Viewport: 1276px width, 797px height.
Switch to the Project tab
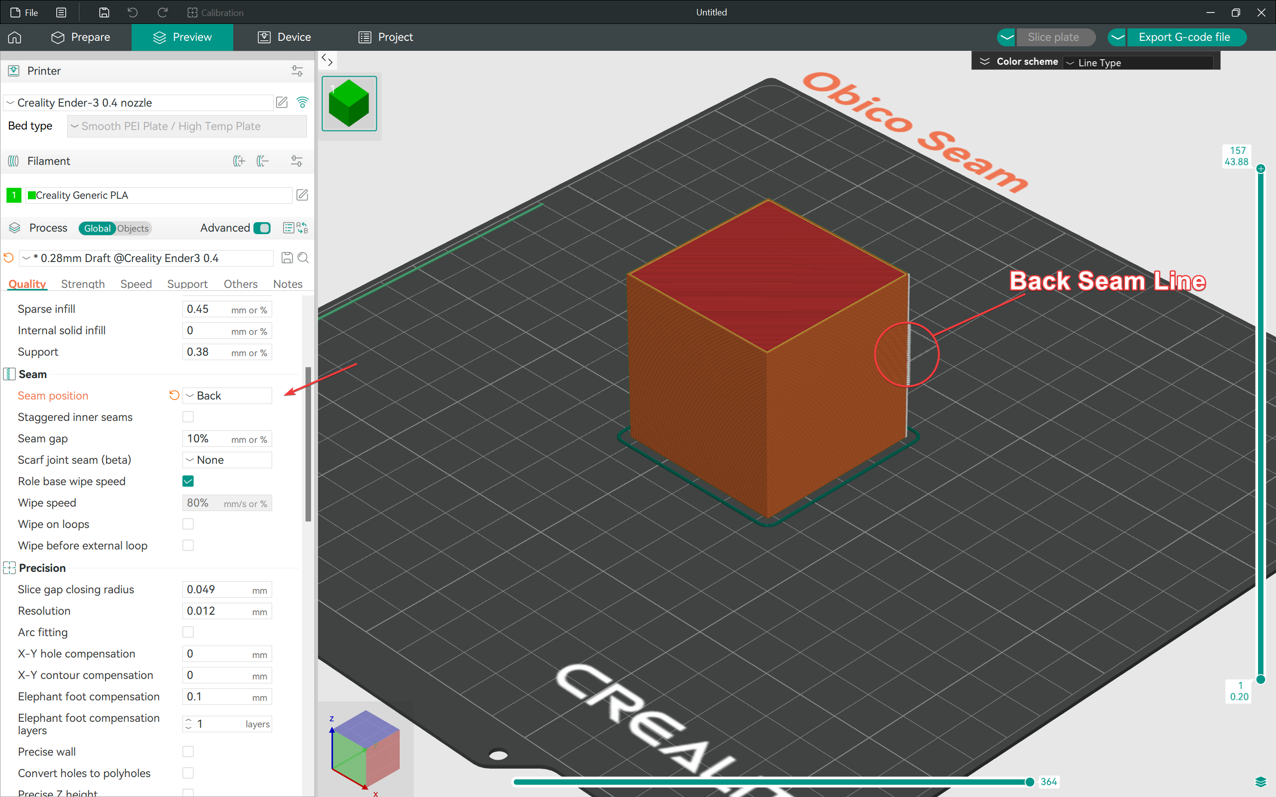coord(386,37)
